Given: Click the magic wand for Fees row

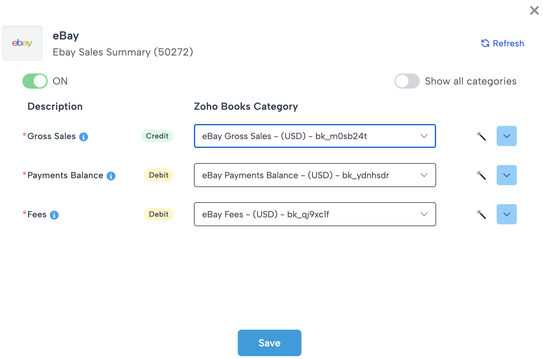Looking at the screenshot, I should coord(481,214).
